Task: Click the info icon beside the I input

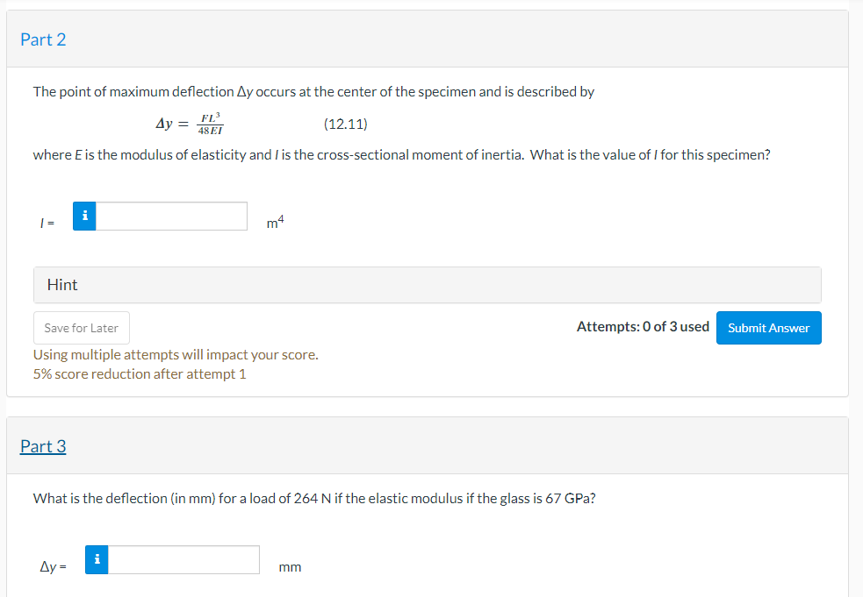Action: [x=83, y=216]
